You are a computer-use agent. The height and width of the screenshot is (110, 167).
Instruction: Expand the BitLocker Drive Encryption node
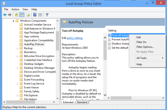pyautogui.click(x=17, y=56)
